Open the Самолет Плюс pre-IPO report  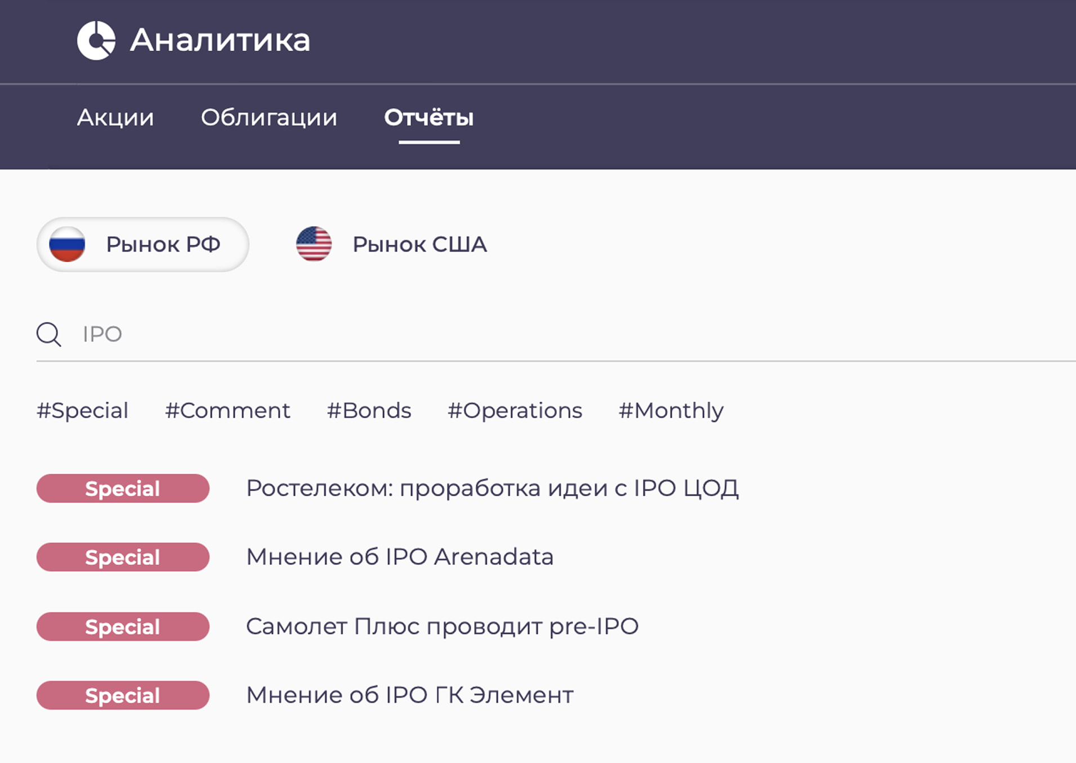[x=441, y=626]
